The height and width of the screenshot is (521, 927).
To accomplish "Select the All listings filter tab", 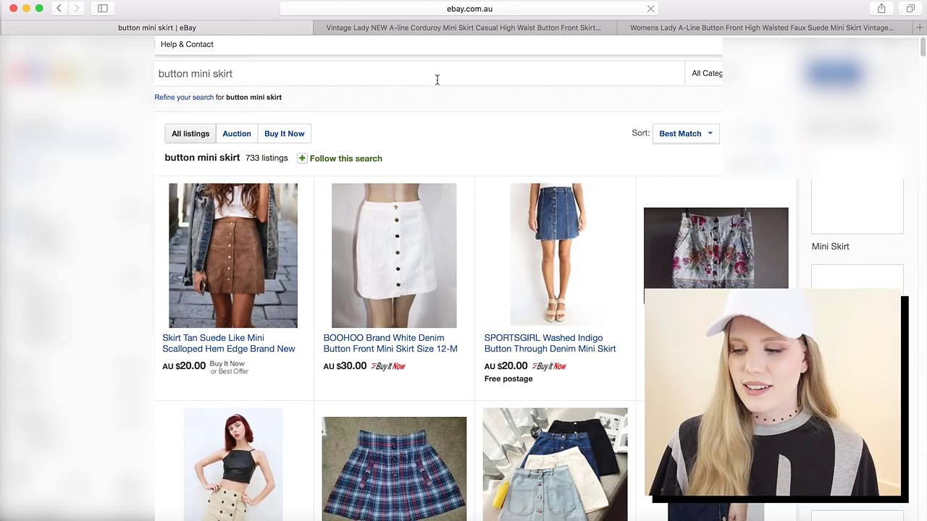I will (x=190, y=133).
